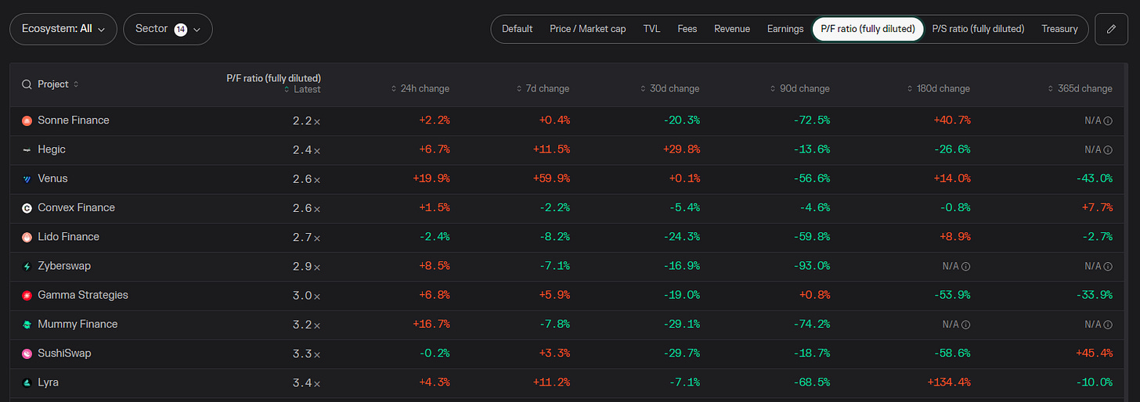Open the Ecosystem: All dropdown
Screen dimensions: 1140x402
[63, 29]
